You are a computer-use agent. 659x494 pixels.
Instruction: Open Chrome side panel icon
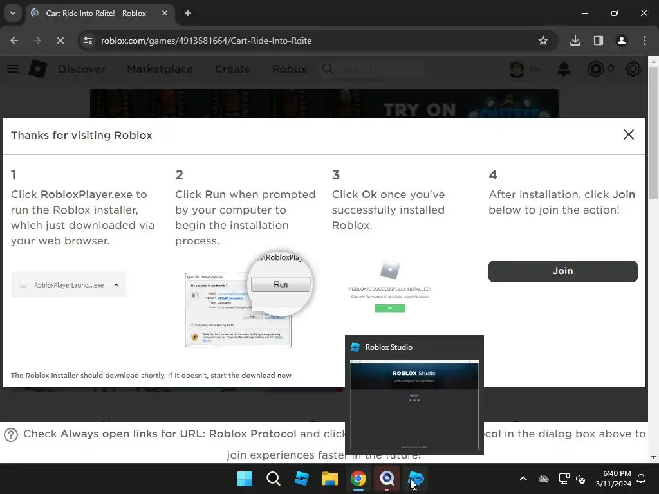pyautogui.click(x=599, y=41)
